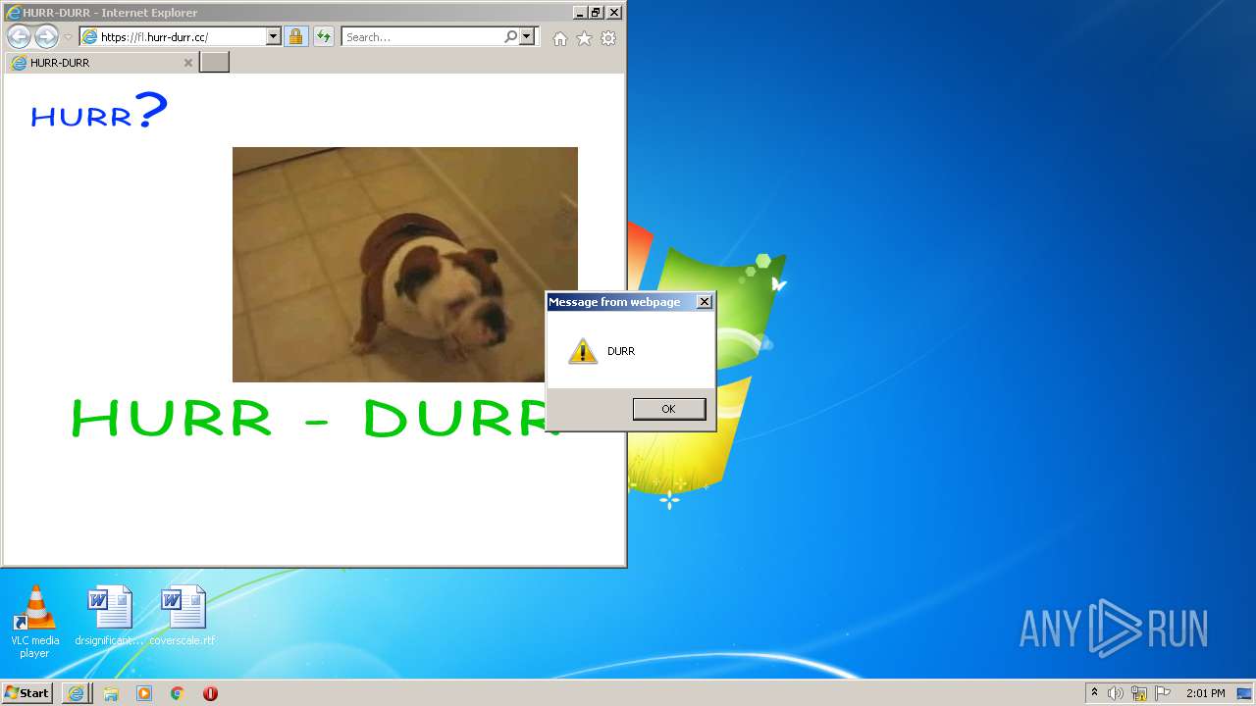Close the Internet Explorer window
This screenshot has width=1256, height=706.
tap(614, 13)
